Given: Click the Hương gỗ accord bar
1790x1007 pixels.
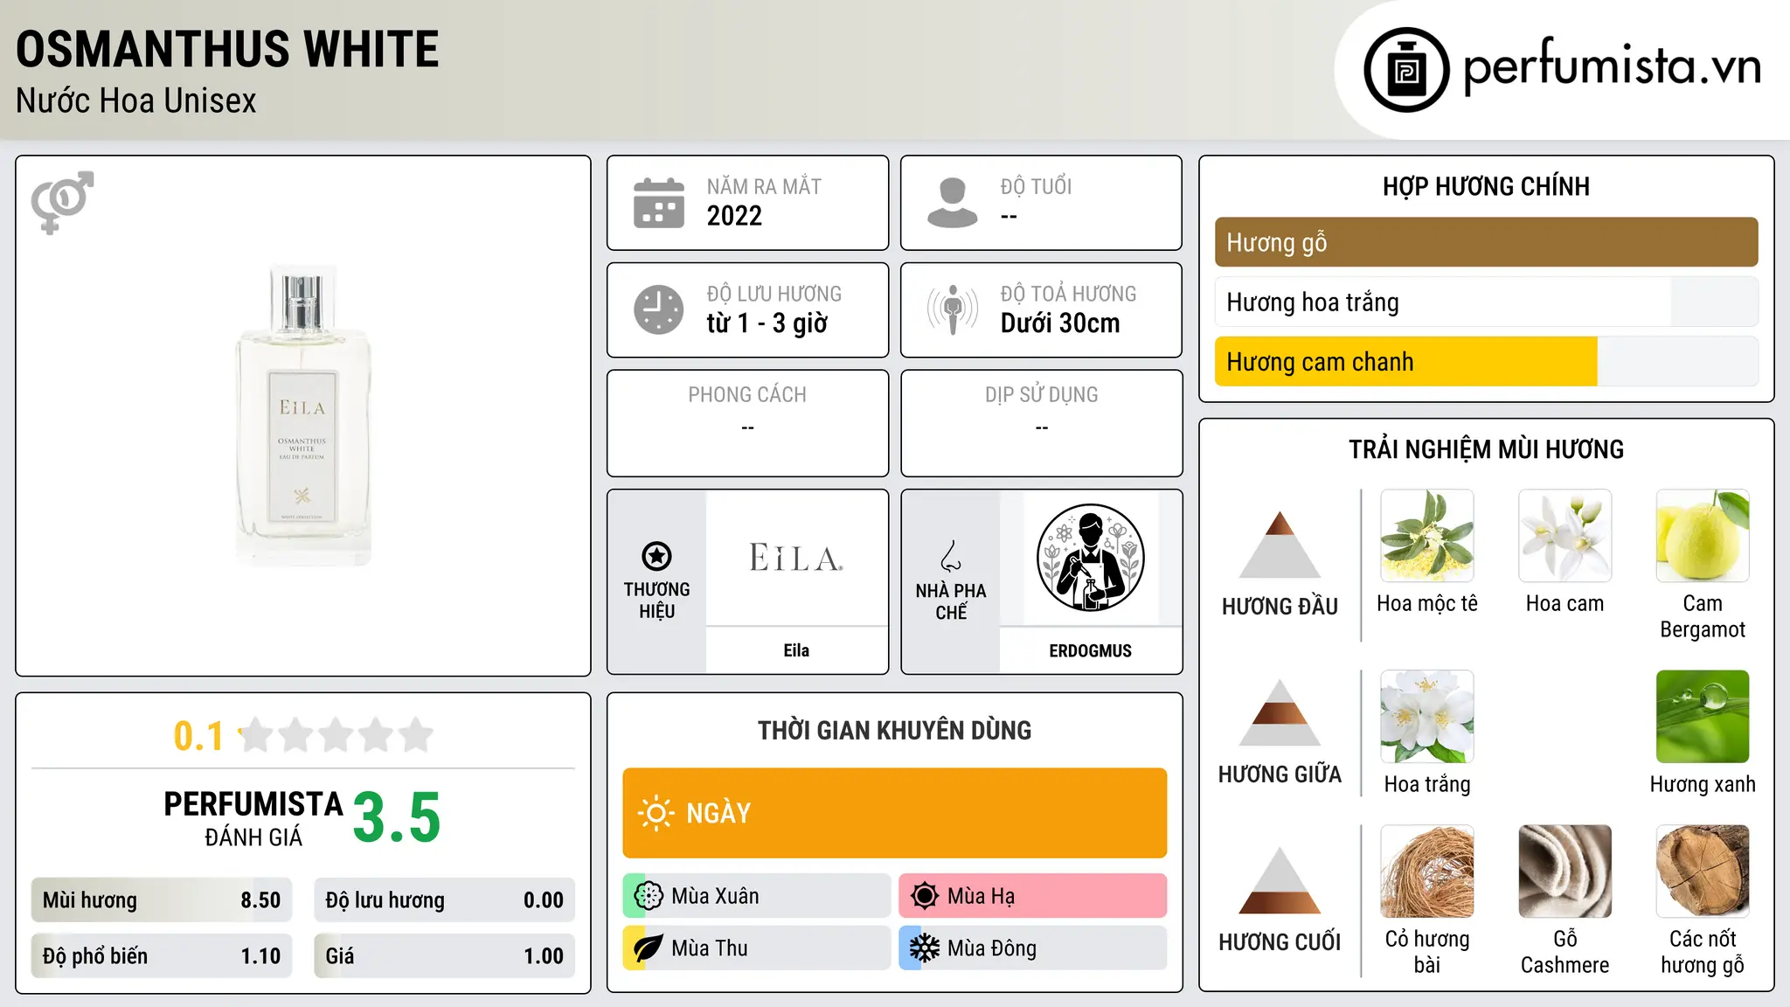Looking at the screenshot, I should tap(1486, 242).
